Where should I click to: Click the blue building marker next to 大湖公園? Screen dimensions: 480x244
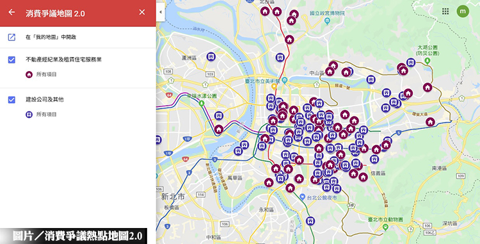coord(411,63)
